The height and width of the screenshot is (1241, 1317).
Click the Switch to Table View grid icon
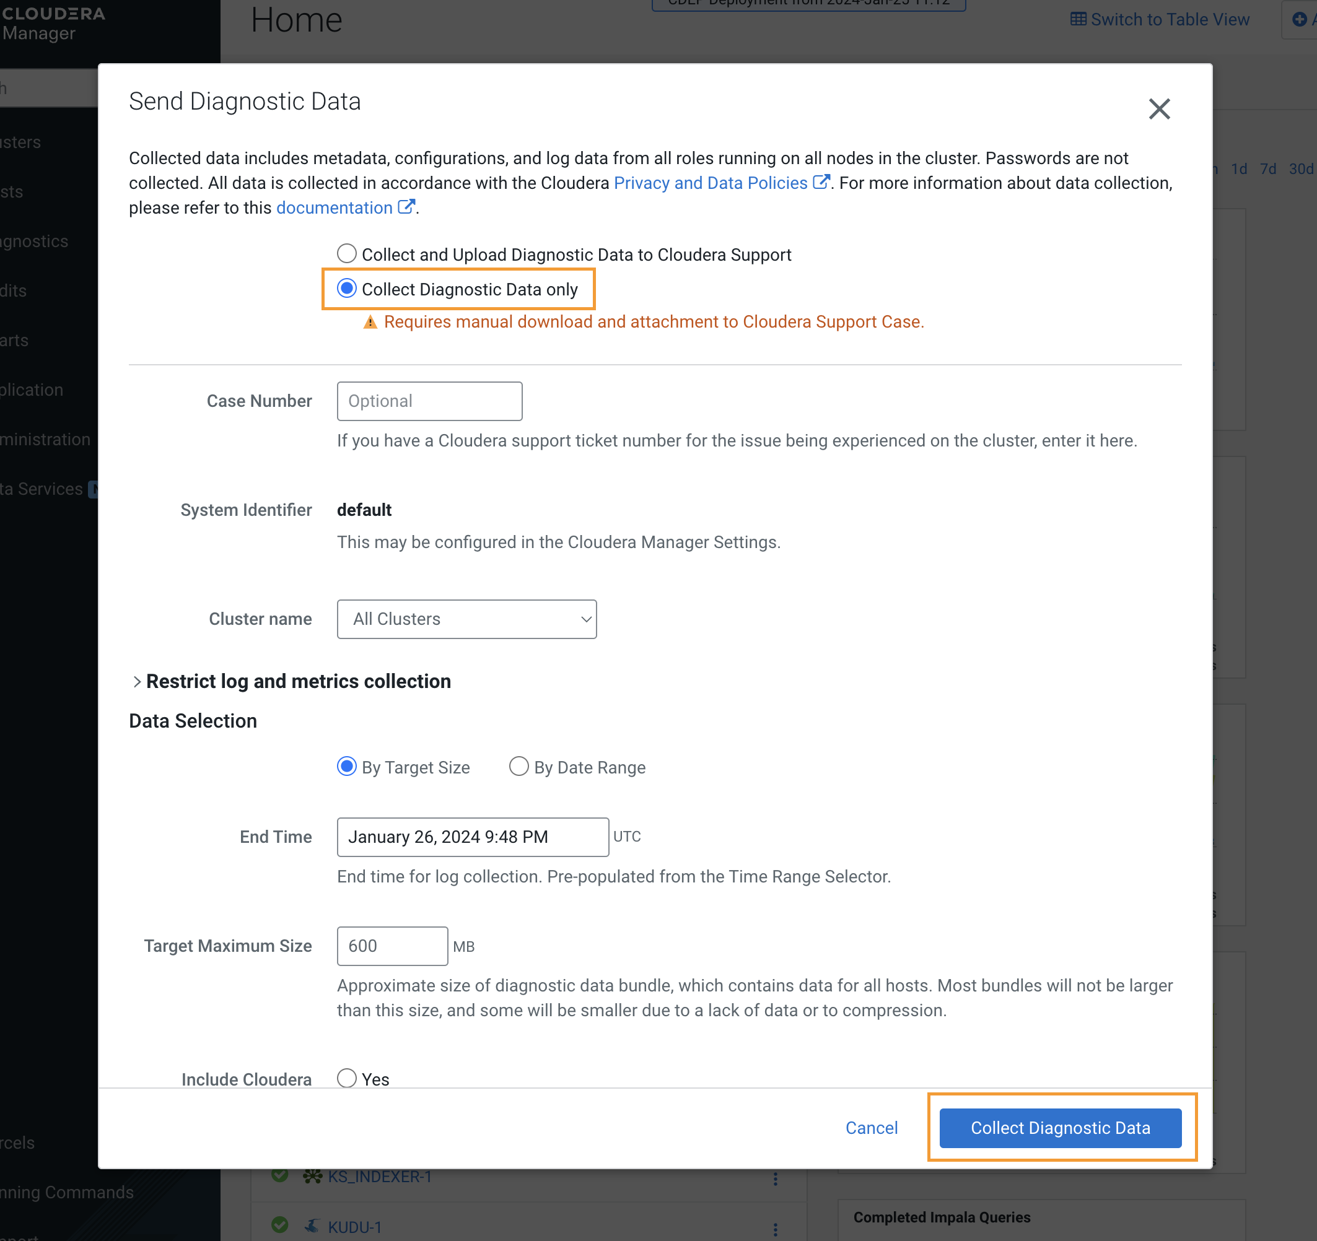click(x=1078, y=19)
